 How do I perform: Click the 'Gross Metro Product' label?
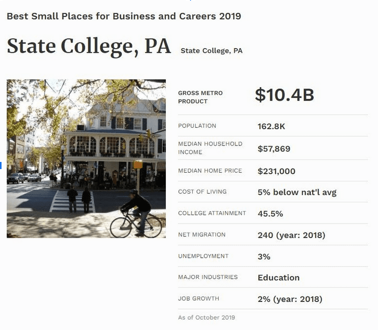pyautogui.click(x=200, y=97)
